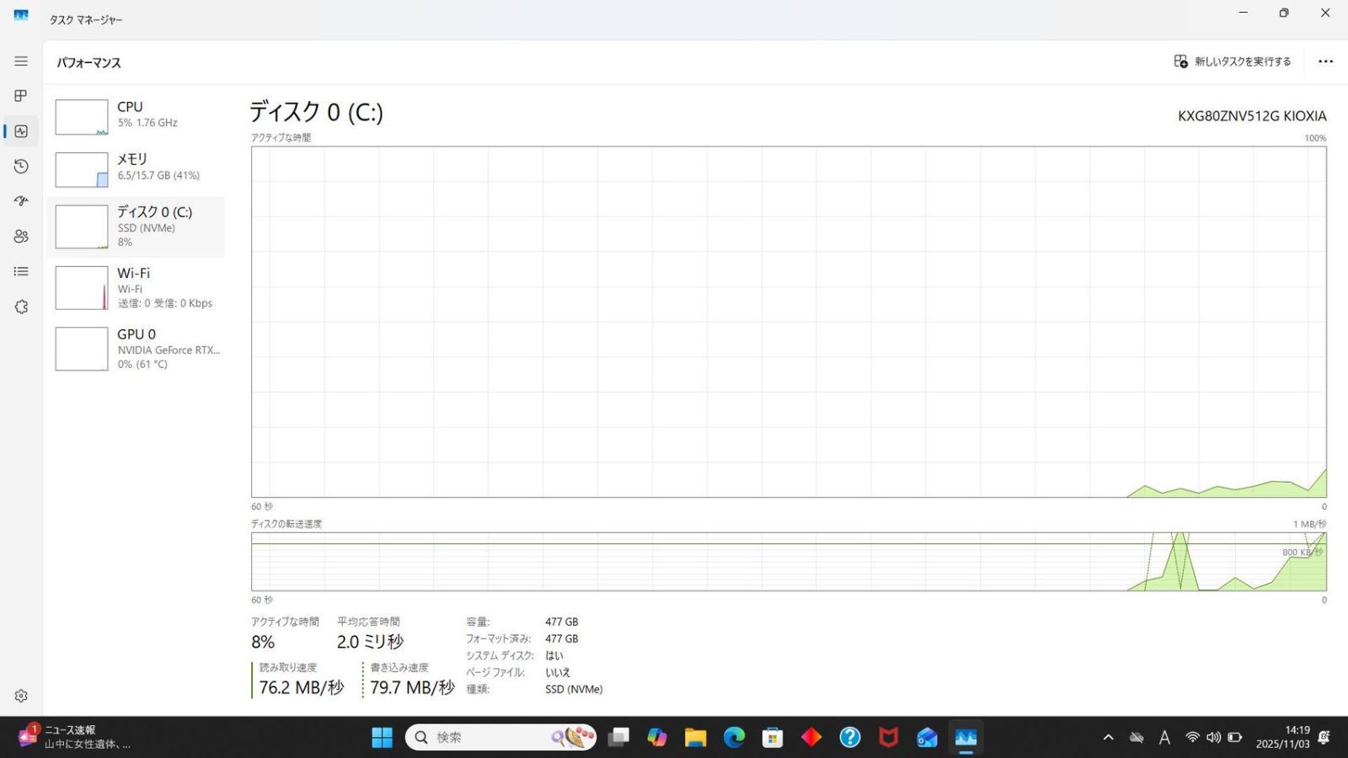The height and width of the screenshot is (758, 1348).
Task: Click 新しいタスクを実行する button
Action: tap(1233, 61)
